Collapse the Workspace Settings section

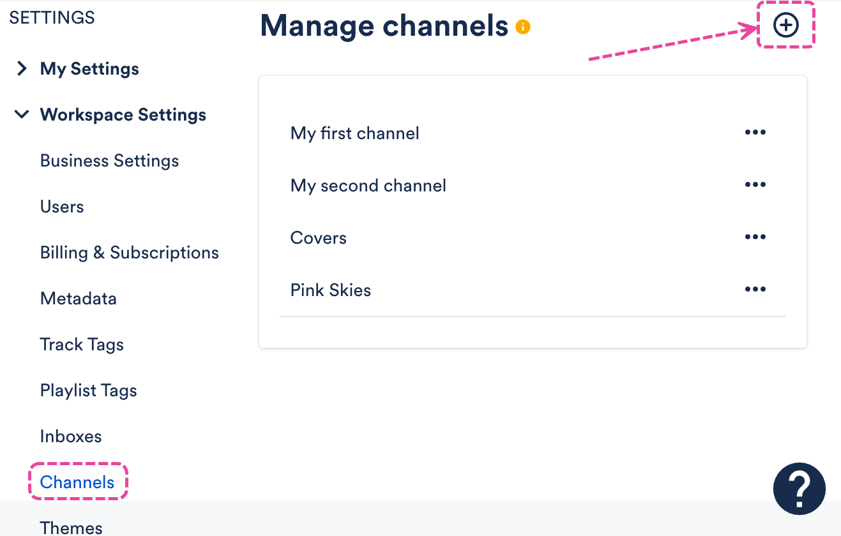click(22, 115)
